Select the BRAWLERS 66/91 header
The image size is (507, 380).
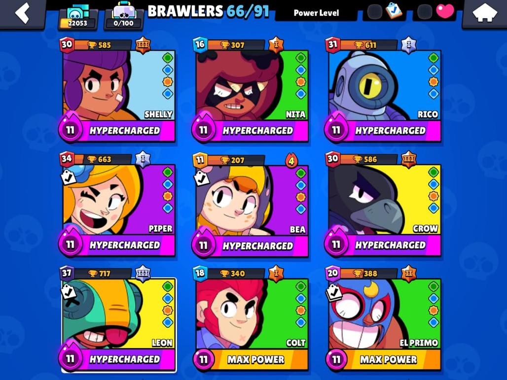(208, 11)
